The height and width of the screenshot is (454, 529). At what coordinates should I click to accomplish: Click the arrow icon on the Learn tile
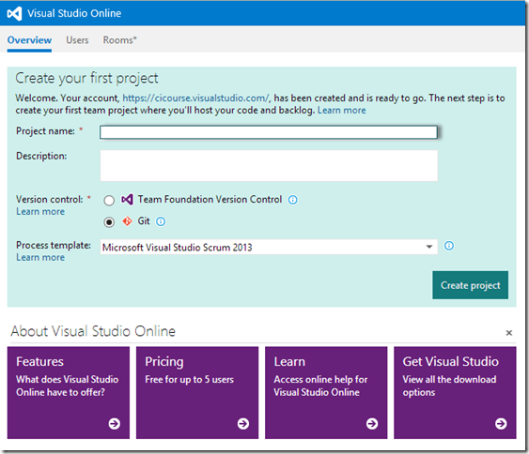372,423
